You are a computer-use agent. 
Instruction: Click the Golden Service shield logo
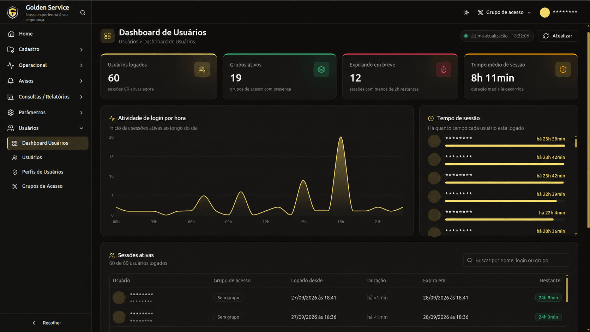click(13, 12)
